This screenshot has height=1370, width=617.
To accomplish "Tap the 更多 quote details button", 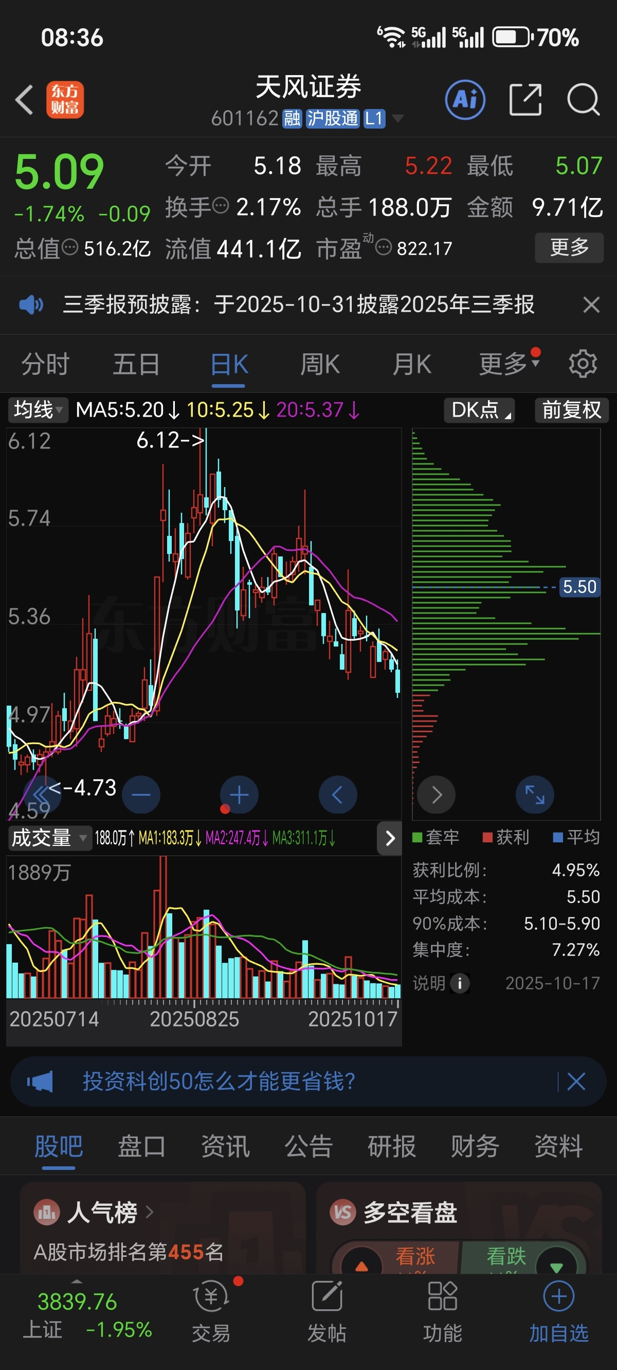I will (569, 247).
